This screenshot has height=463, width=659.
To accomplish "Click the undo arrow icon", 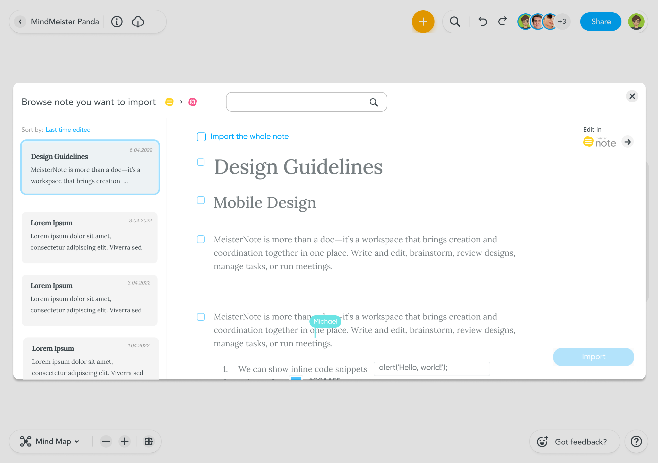I will 482,22.
